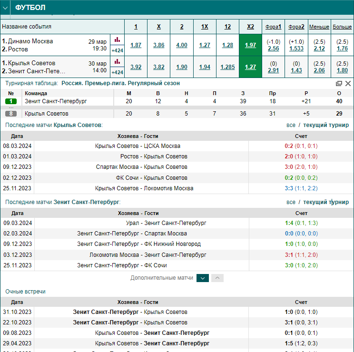Select match Крылья Советов - Локомотив Москва
354x352 pixels.
click(144, 188)
